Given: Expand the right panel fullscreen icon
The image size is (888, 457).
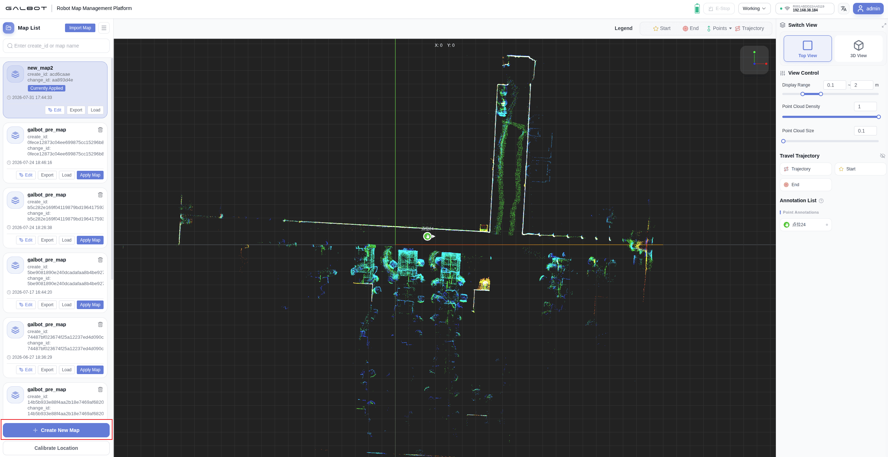Looking at the screenshot, I should tap(884, 25).
